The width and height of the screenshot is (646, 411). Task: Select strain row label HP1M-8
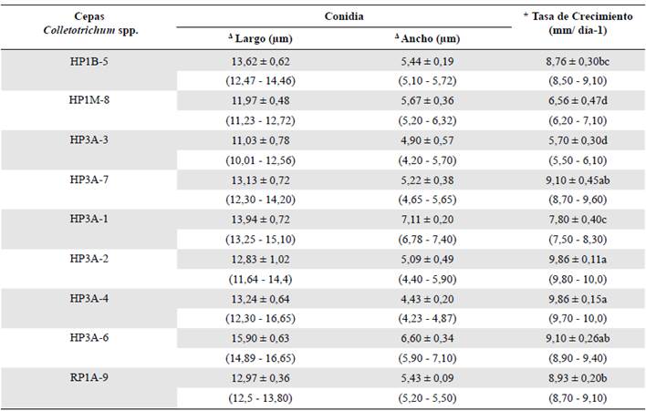click(x=88, y=99)
